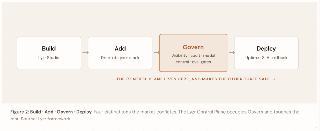The width and height of the screenshot is (320, 131).
Task: Click the right arrow after THREE SAFE
Action: coord(273,79)
